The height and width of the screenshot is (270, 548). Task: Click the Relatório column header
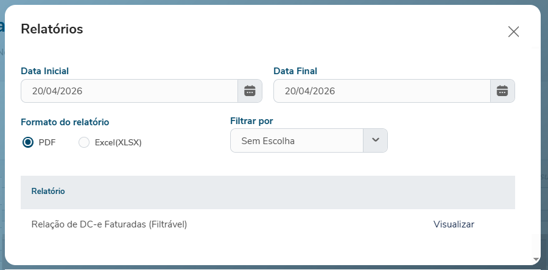coord(48,191)
